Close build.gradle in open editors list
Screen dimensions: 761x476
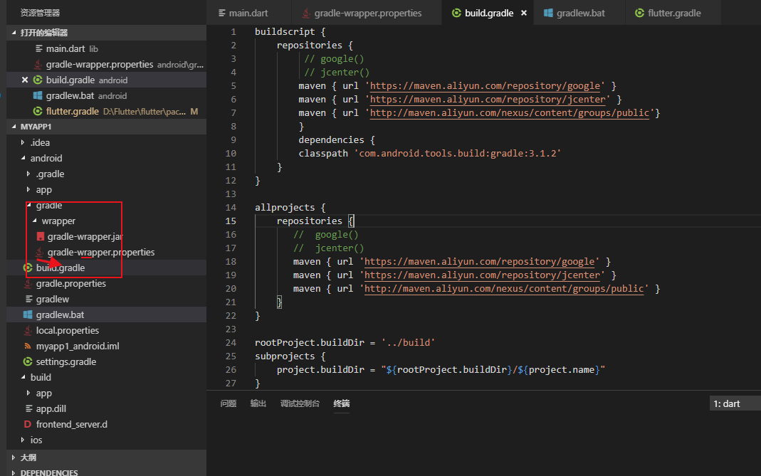pos(25,80)
